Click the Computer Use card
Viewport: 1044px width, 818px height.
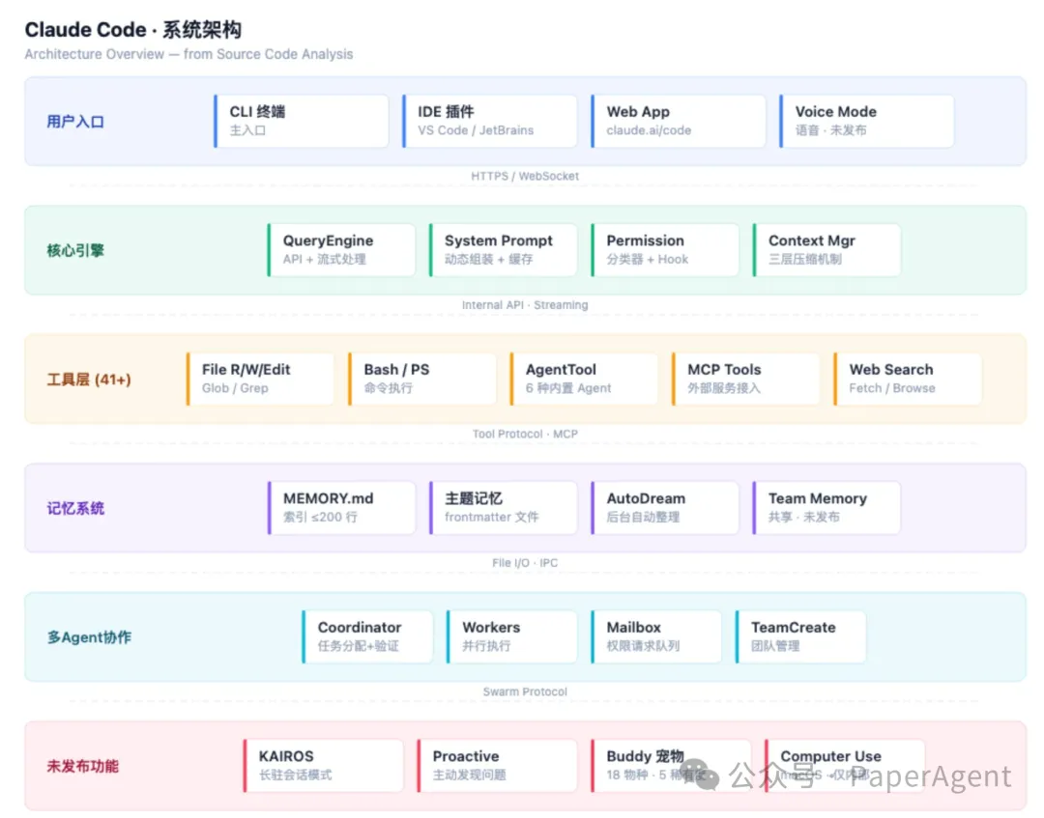tap(845, 766)
